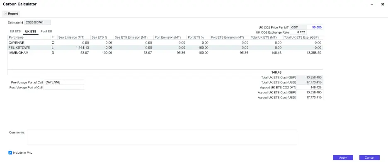
Task: Click the D function cell for IMMINGHAM
Action: coord(54,53)
